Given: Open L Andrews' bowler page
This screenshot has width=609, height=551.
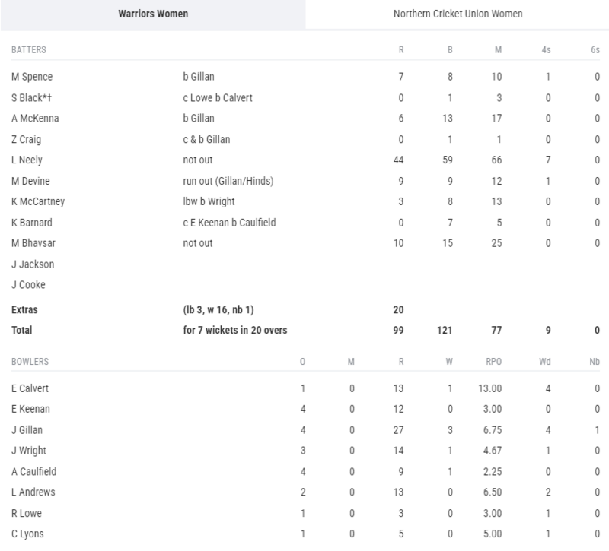Looking at the screenshot, I should tap(31, 492).
